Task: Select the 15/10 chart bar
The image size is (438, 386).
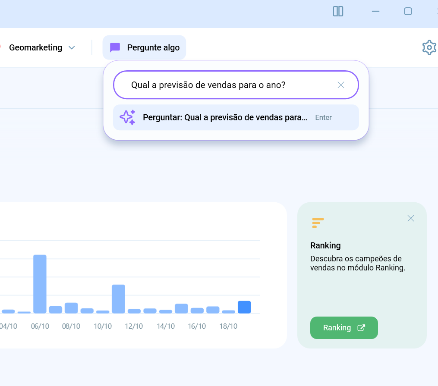Action: pyautogui.click(x=181, y=308)
